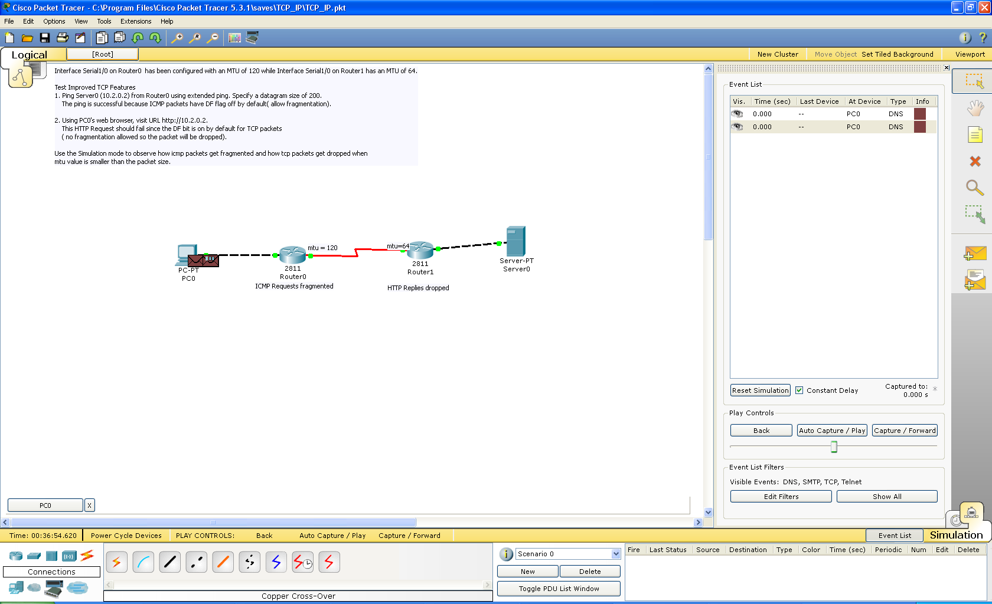Adjust the simulation play speed slider
Viewport: 992px width, 604px height.
tap(834, 447)
